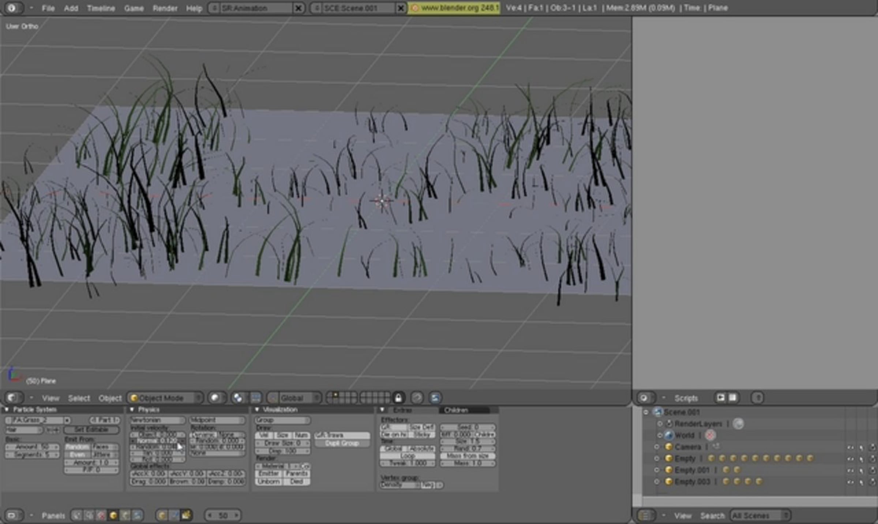Open the All Scenes outliner dropdown
This screenshot has height=524, width=878.
click(760, 516)
